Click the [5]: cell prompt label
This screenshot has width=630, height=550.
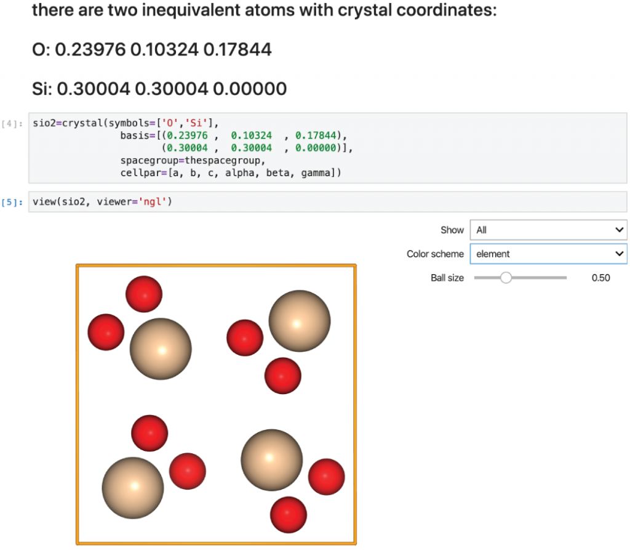tap(12, 202)
